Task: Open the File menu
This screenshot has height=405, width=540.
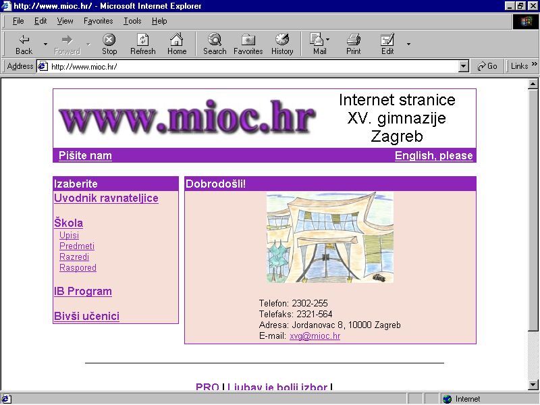Action: [x=18, y=21]
